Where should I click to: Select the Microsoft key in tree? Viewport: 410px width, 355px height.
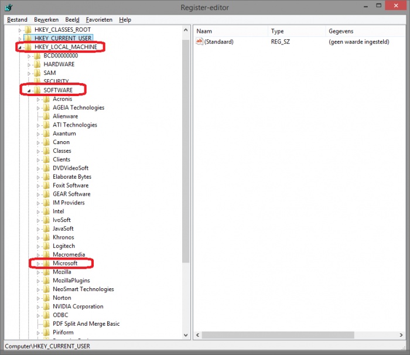[x=65, y=263]
